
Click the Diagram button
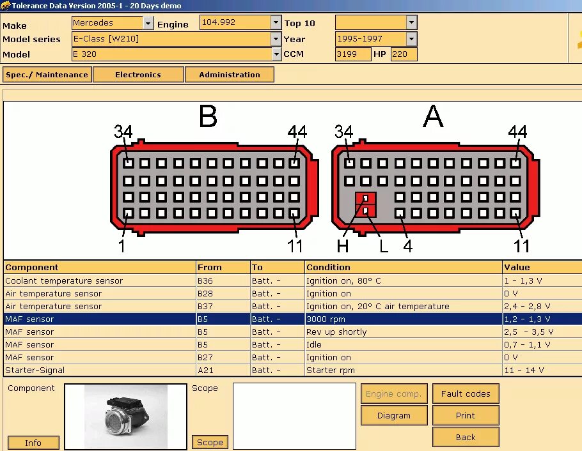pos(394,415)
